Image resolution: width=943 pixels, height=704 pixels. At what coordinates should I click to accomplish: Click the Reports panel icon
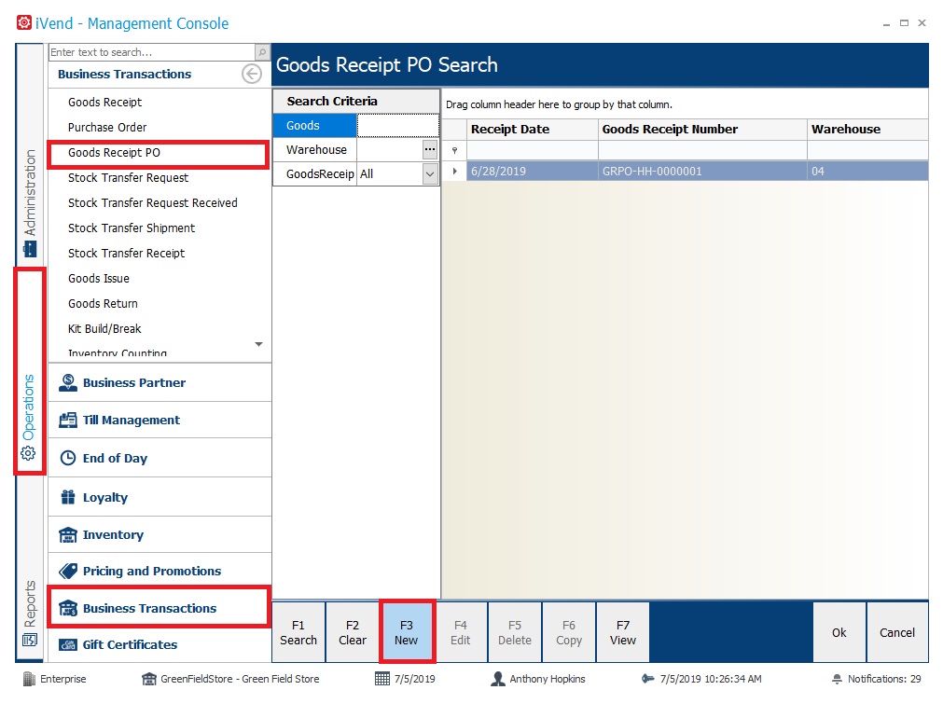click(30, 640)
